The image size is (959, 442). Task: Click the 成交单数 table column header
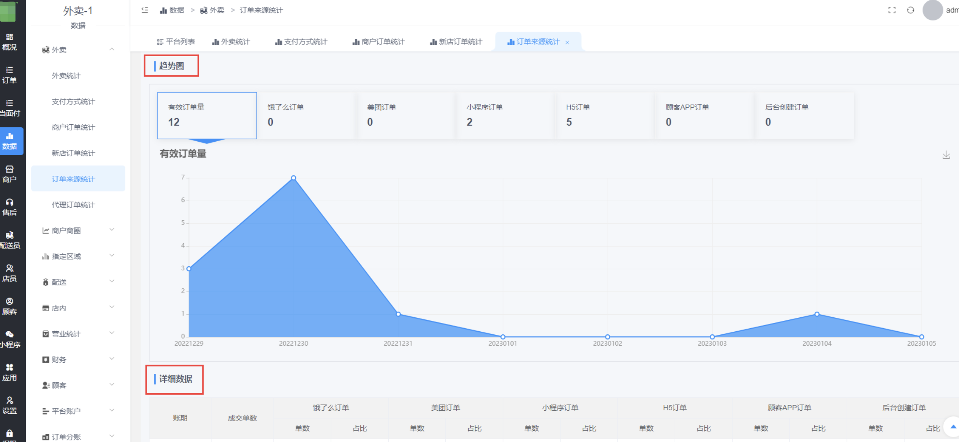[x=242, y=418]
